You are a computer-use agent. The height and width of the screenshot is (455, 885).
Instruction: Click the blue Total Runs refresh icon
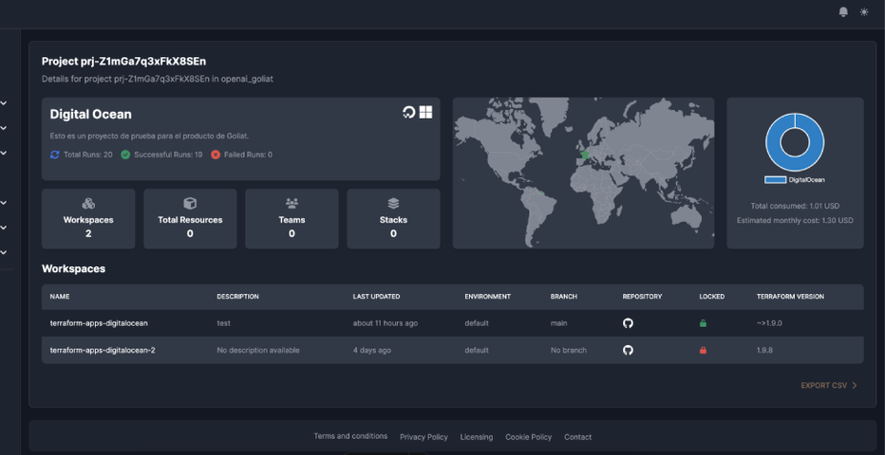pos(55,155)
